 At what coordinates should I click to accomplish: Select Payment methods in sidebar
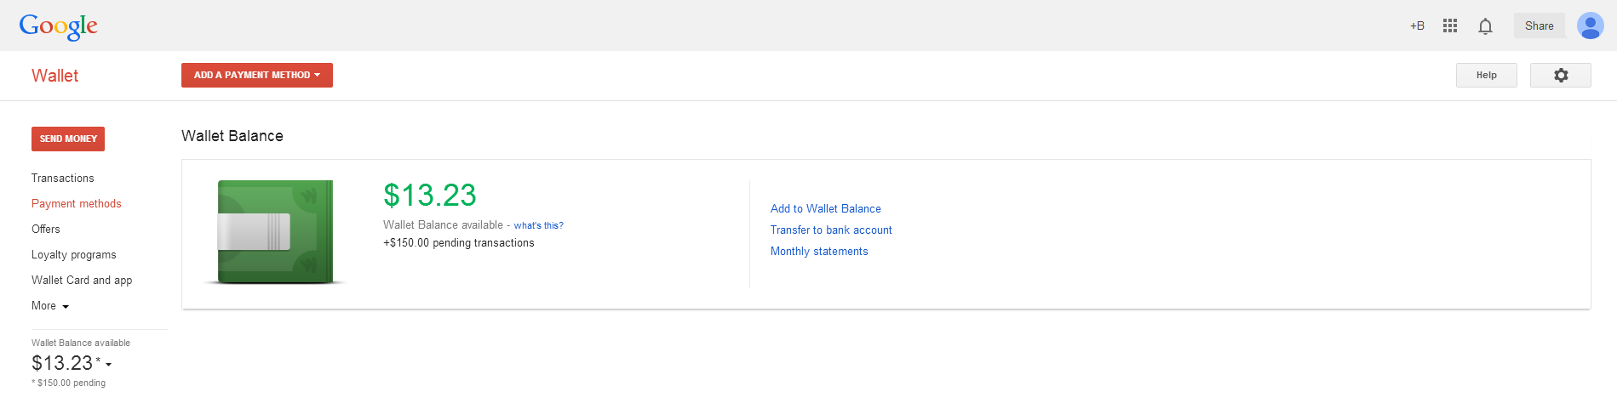[x=77, y=204]
